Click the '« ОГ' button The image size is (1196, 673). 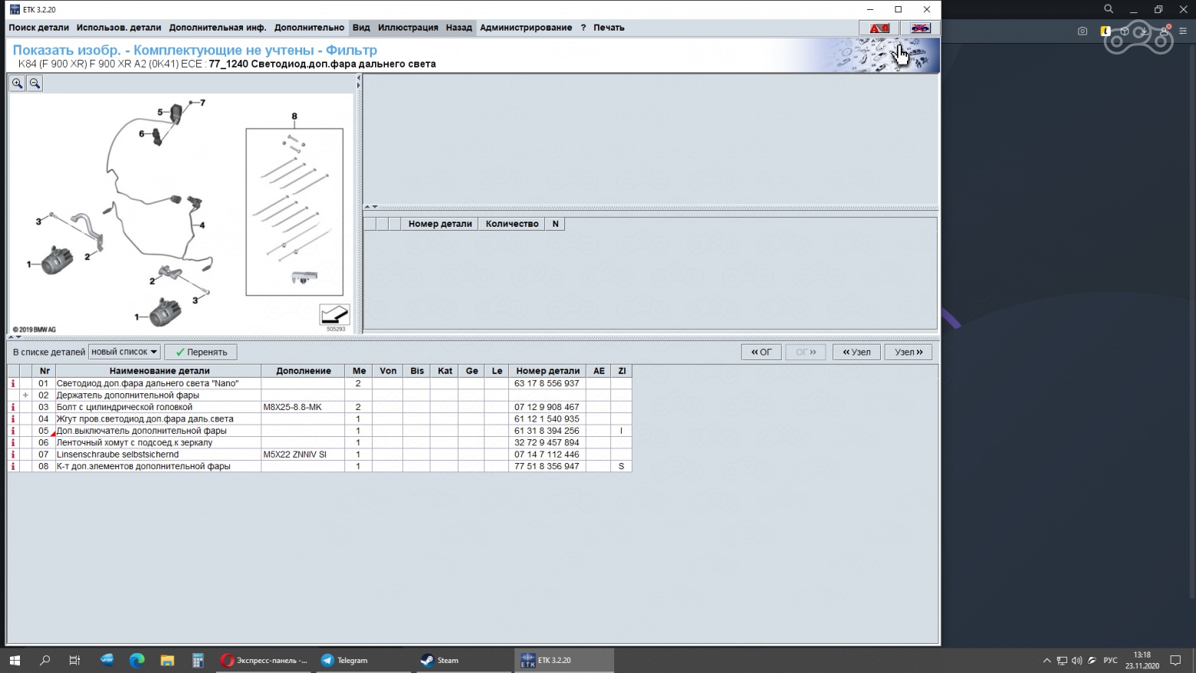pos(761,352)
